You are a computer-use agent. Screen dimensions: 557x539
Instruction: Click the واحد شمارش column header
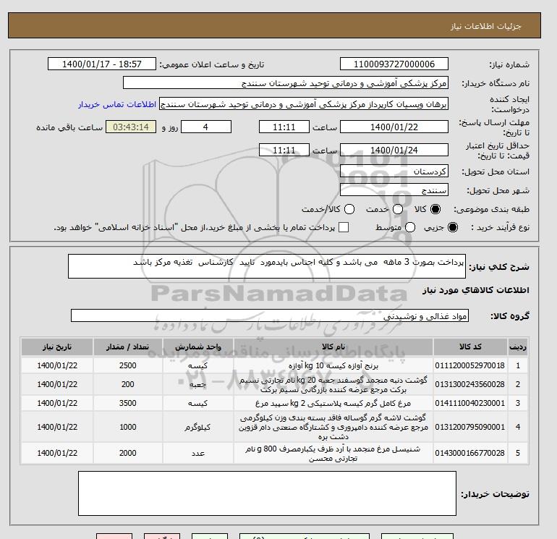[198, 347]
